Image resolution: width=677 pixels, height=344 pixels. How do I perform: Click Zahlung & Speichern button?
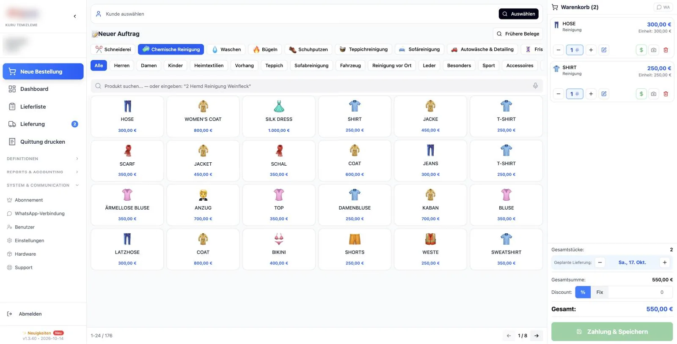(612, 332)
